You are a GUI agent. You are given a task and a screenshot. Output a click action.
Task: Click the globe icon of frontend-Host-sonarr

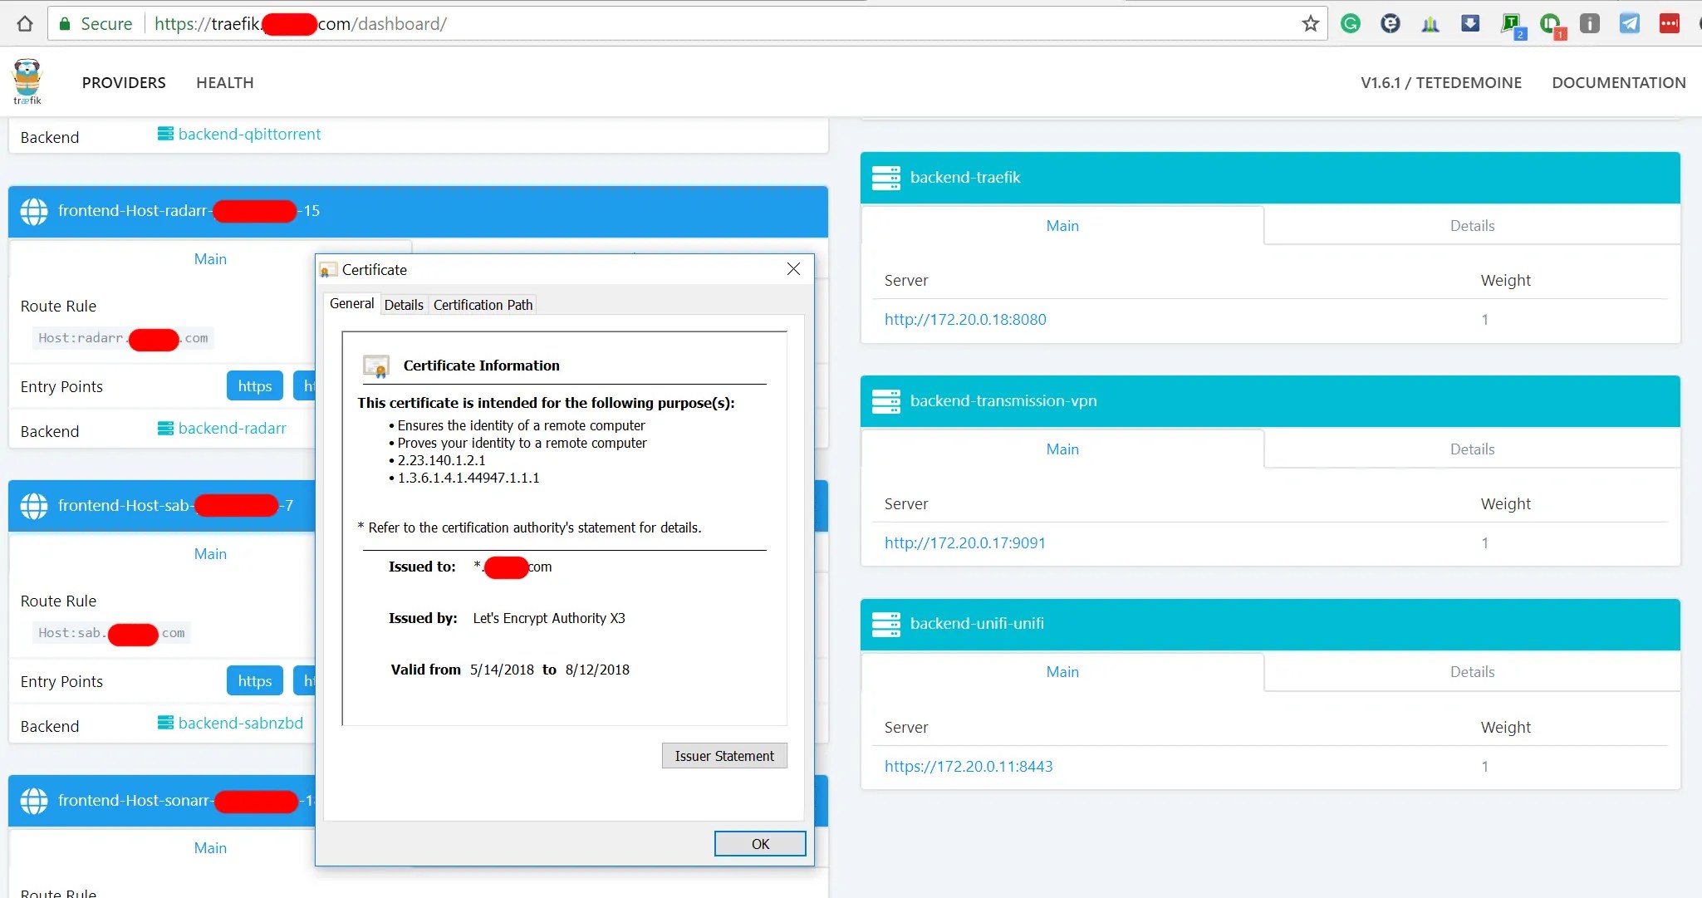click(34, 801)
